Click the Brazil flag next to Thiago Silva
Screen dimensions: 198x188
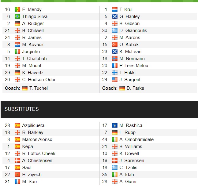point(17,16)
